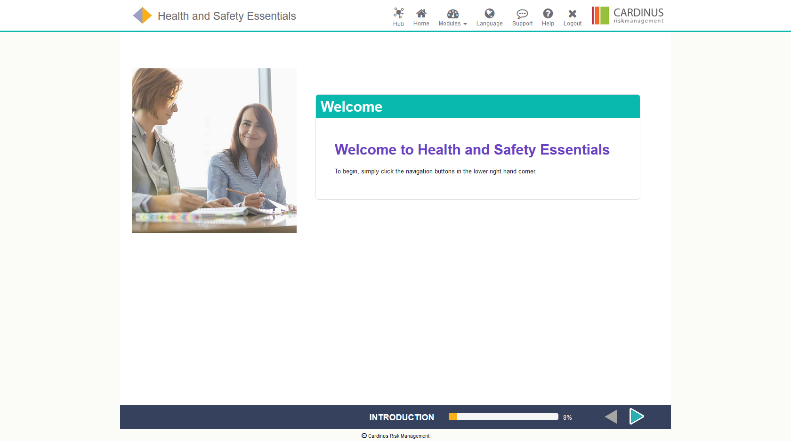This screenshot has height=441, width=791.
Task: Click the navigation instructions sentence
Action: (x=436, y=171)
